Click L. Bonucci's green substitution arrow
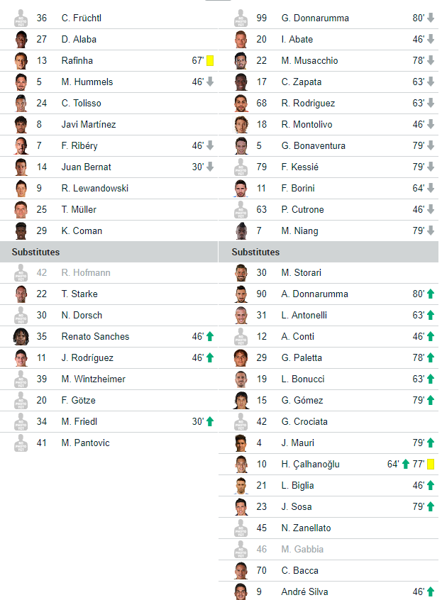Viewport: 442px width, 600px height. click(x=431, y=379)
